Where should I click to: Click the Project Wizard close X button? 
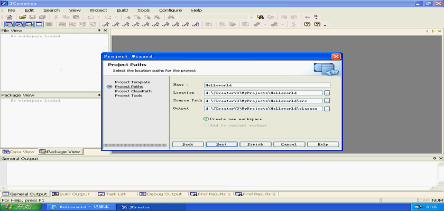point(336,56)
